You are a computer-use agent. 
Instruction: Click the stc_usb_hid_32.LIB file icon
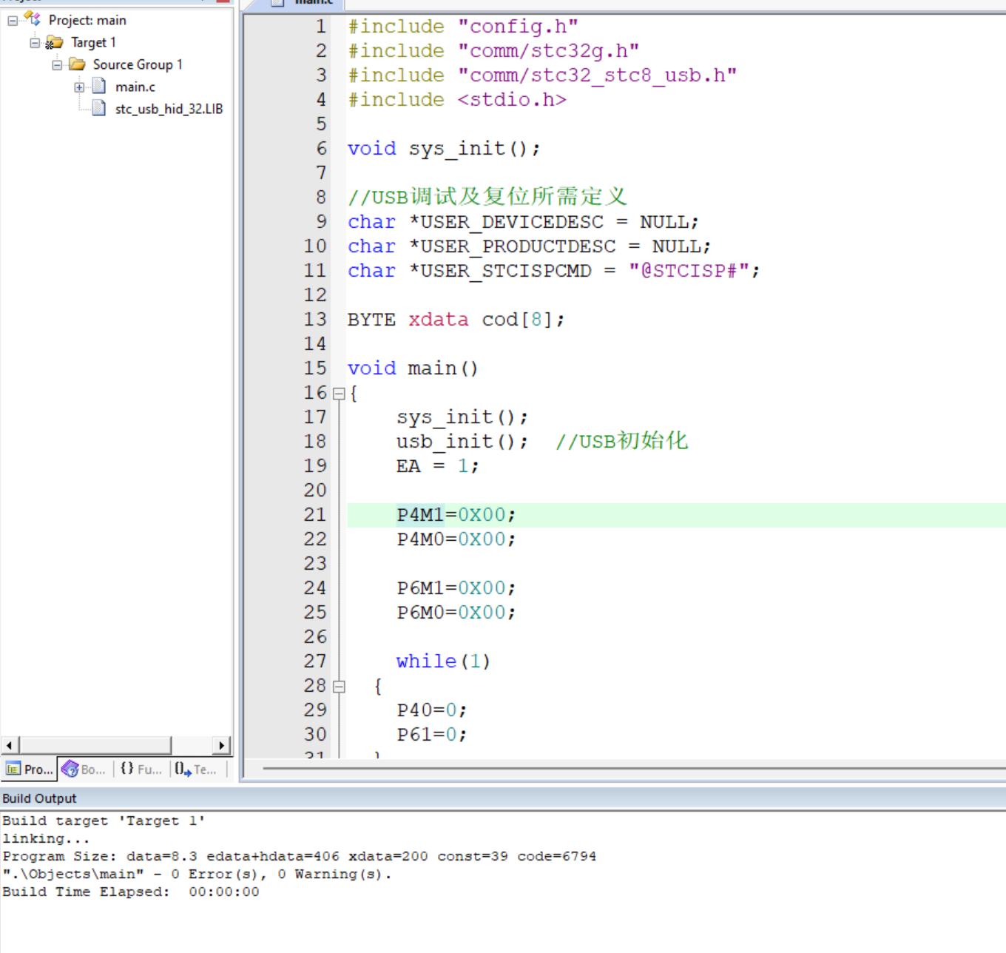pos(99,109)
